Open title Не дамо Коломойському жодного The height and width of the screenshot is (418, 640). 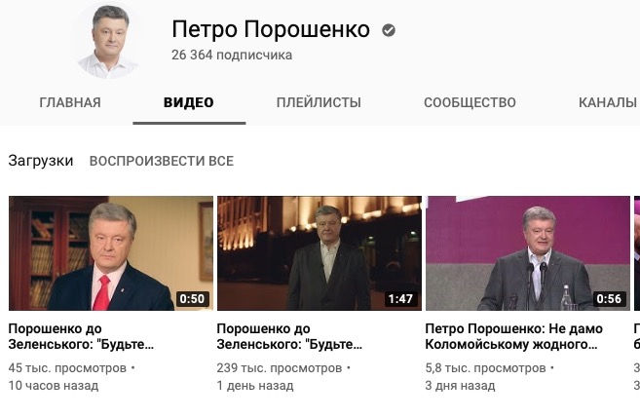514,336
